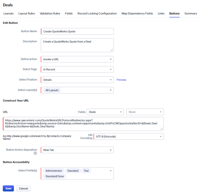Open the Button Action disposition dropdown

(77, 150)
